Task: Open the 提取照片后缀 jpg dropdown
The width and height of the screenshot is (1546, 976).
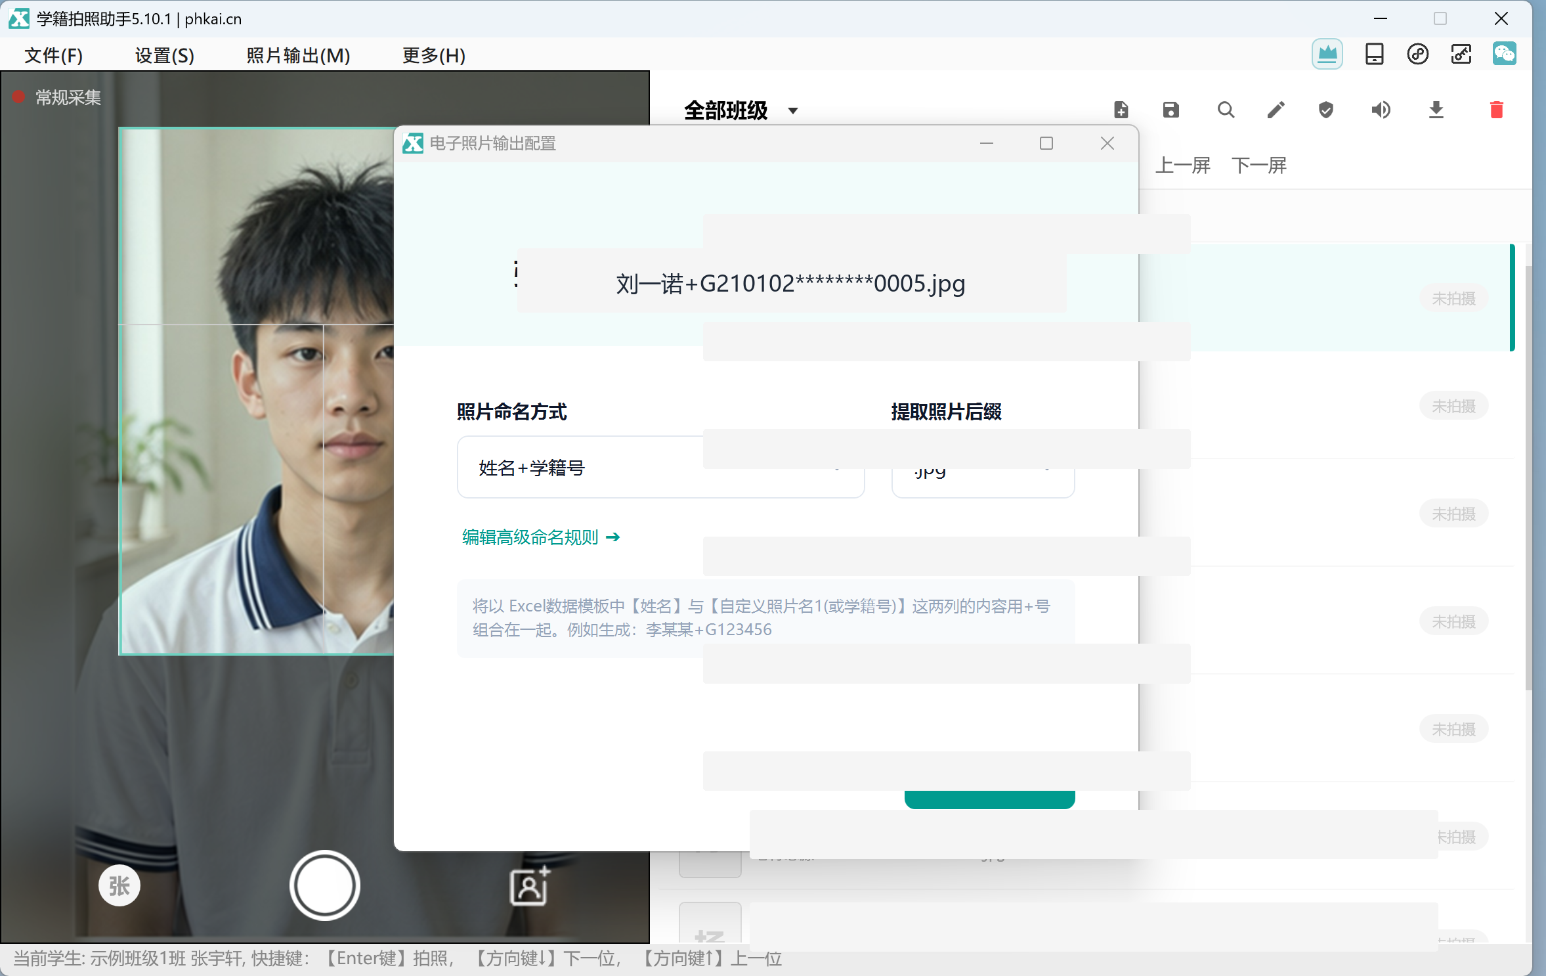Action: point(983,468)
